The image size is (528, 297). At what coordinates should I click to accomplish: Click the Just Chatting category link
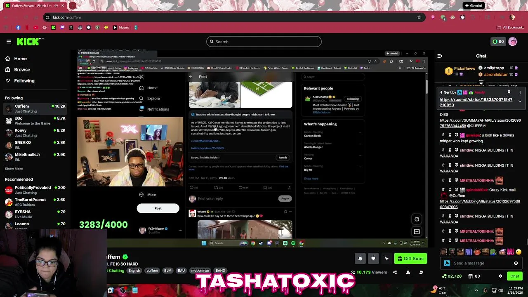[115, 271]
